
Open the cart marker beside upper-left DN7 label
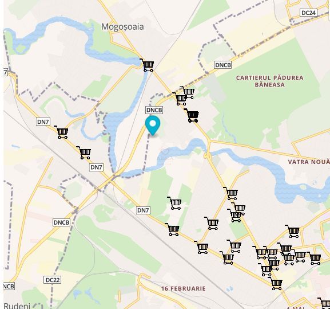coord(61,132)
